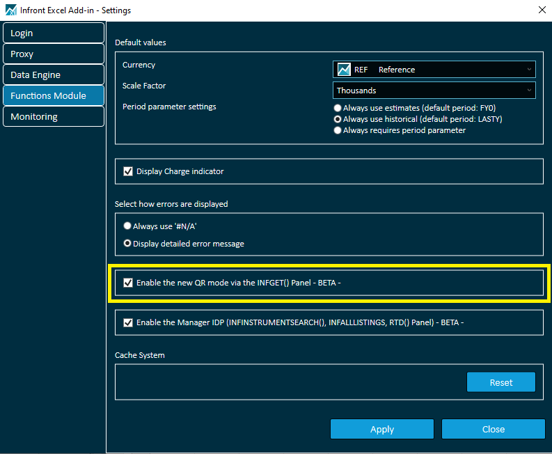Open the Scale Factor dropdown arrow
Image resolution: width=552 pixels, height=454 pixels.
pyautogui.click(x=530, y=91)
